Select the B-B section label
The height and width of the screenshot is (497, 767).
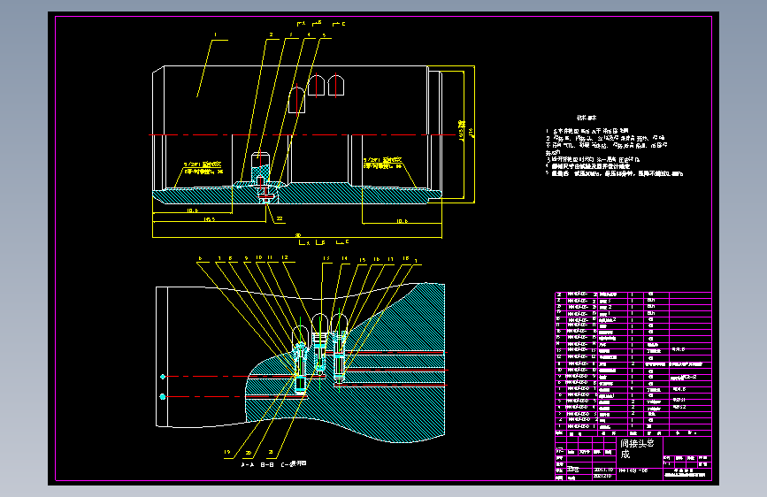[266, 464]
